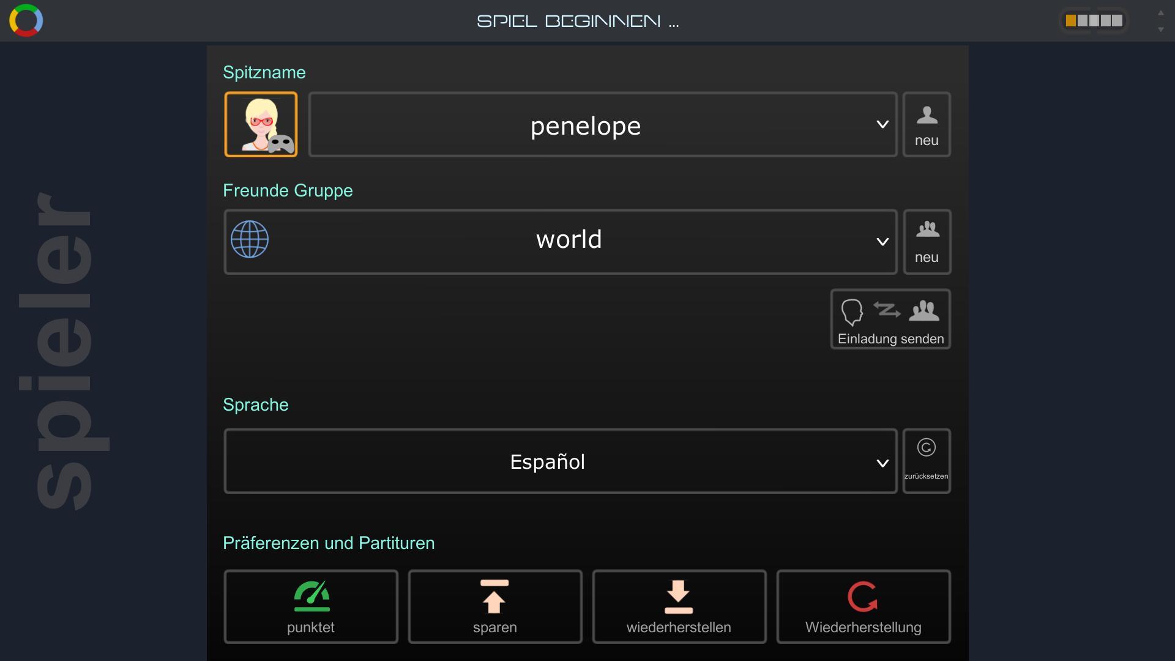The width and height of the screenshot is (1175, 661).
Task: Click sparen upload button
Action: (x=495, y=607)
